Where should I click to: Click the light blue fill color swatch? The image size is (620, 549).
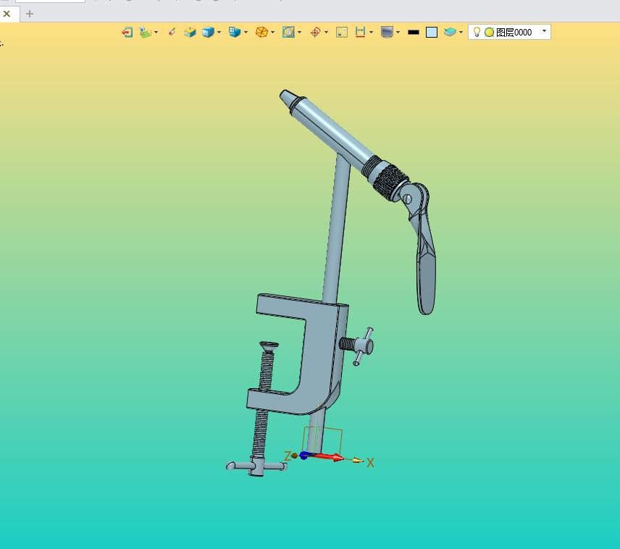click(432, 32)
